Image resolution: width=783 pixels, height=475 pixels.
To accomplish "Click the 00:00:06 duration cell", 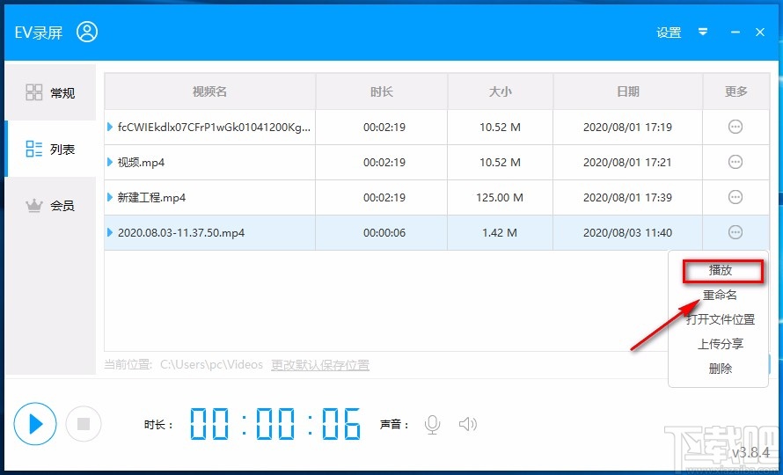I will point(384,232).
